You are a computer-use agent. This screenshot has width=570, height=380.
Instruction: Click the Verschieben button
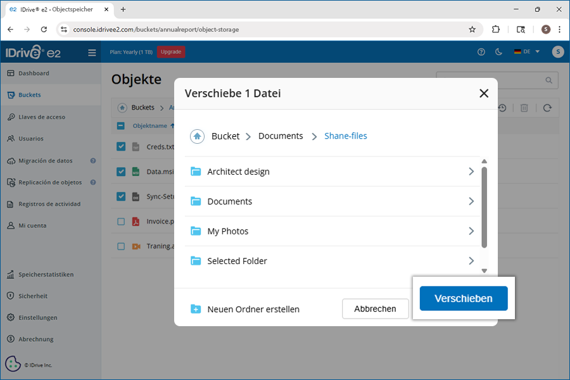(x=464, y=298)
